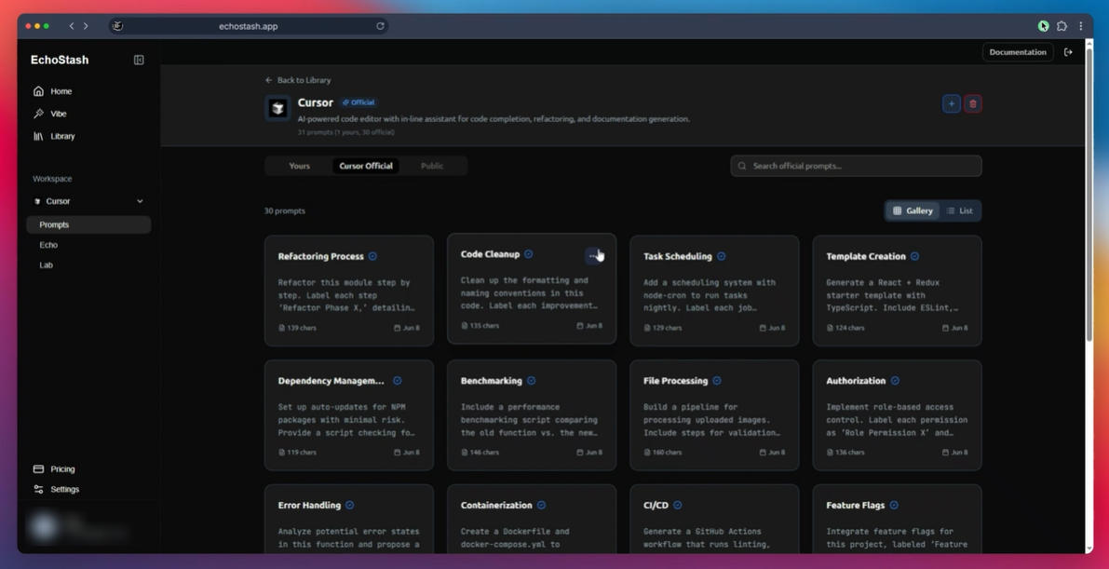Open the Dependency Management prompt card

pyautogui.click(x=348, y=415)
